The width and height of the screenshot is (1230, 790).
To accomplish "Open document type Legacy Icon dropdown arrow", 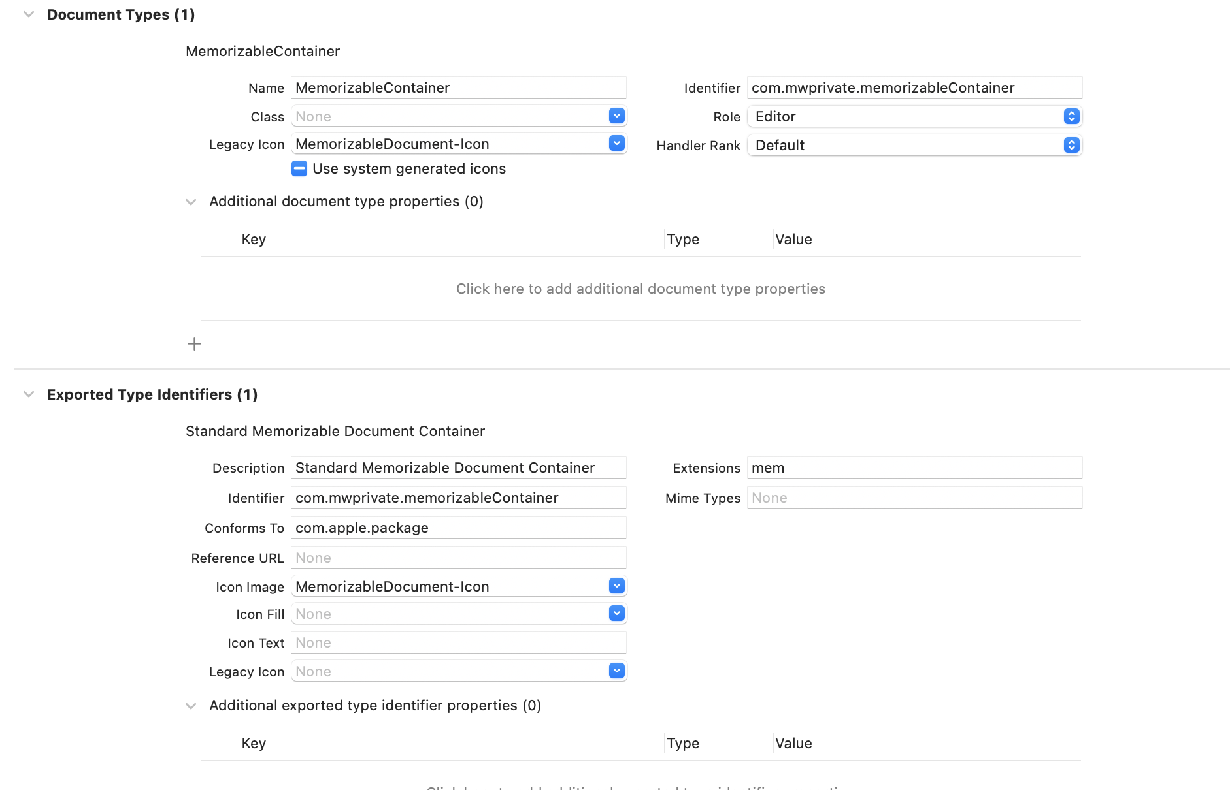I will click(616, 144).
